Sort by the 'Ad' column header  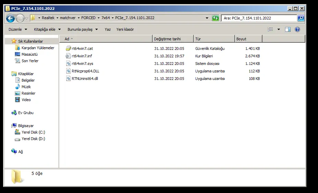[x=106, y=39]
